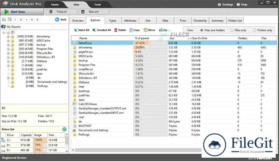
Task: Click the Copy documents icon
Action: [131, 30]
